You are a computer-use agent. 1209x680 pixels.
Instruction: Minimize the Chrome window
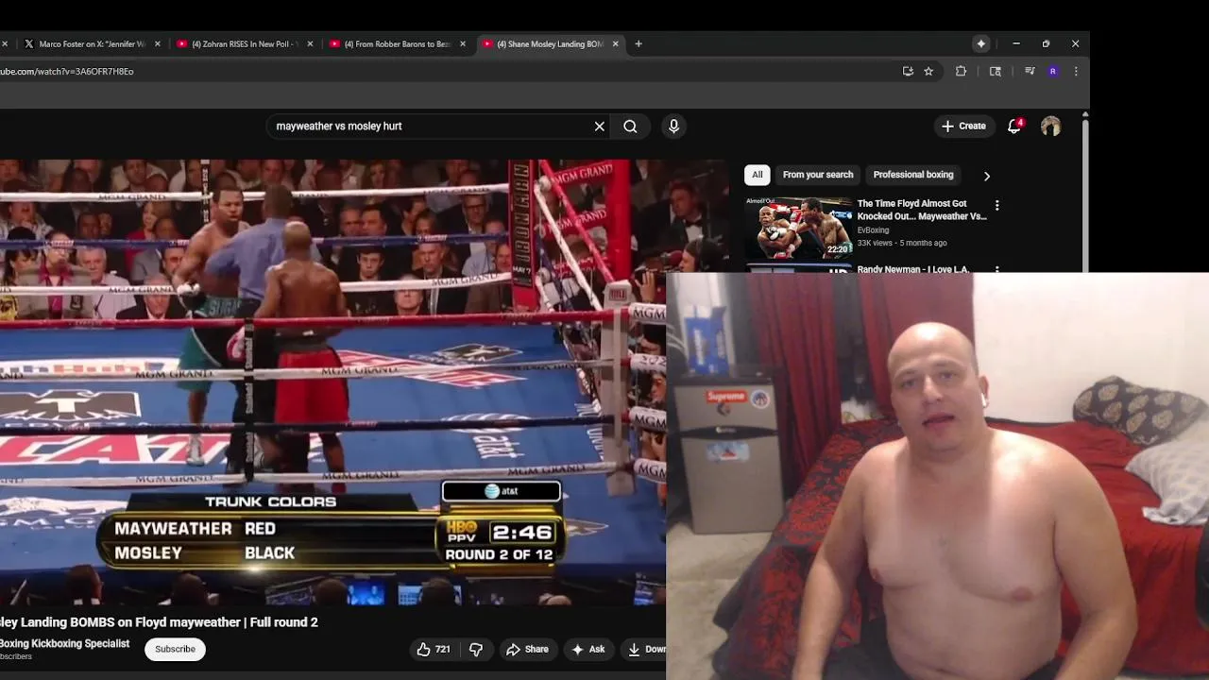[1015, 43]
